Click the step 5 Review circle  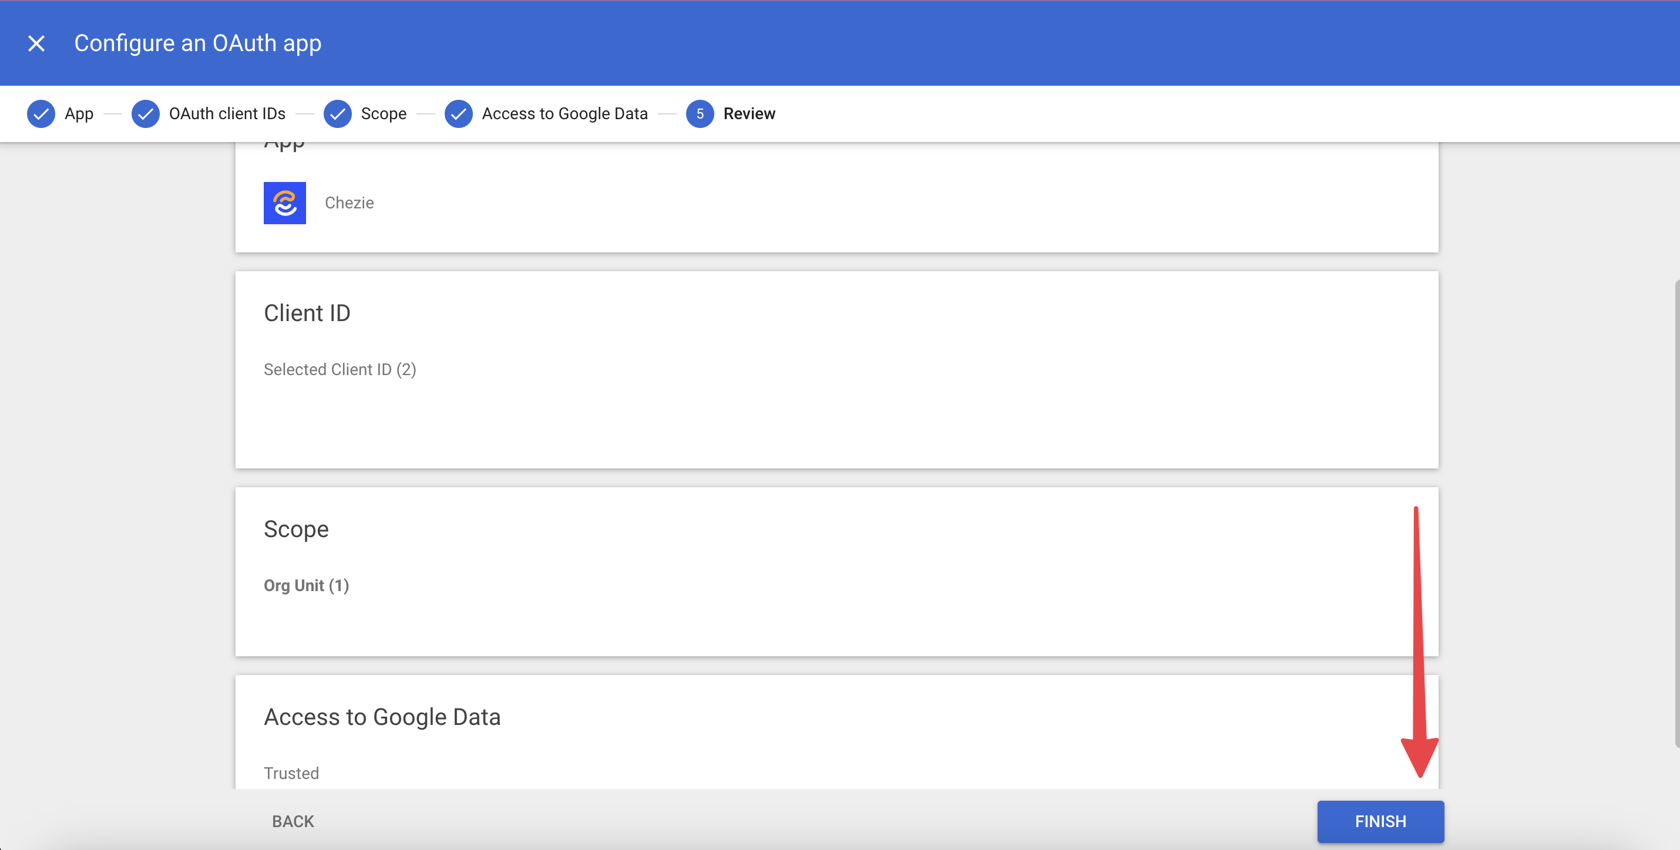point(699,113)
